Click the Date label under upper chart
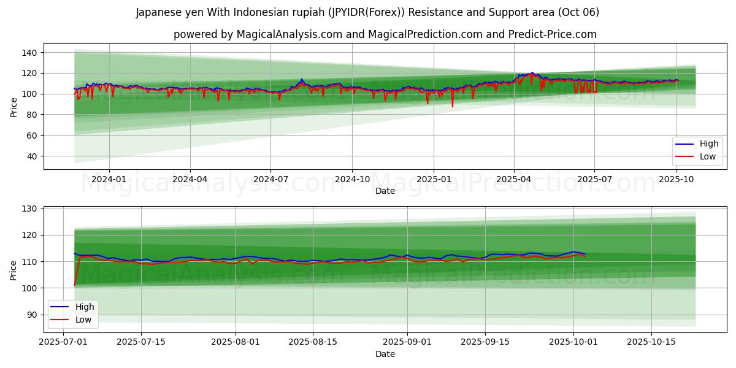Viewport: 736px width, 368px height. click(385, 191)
